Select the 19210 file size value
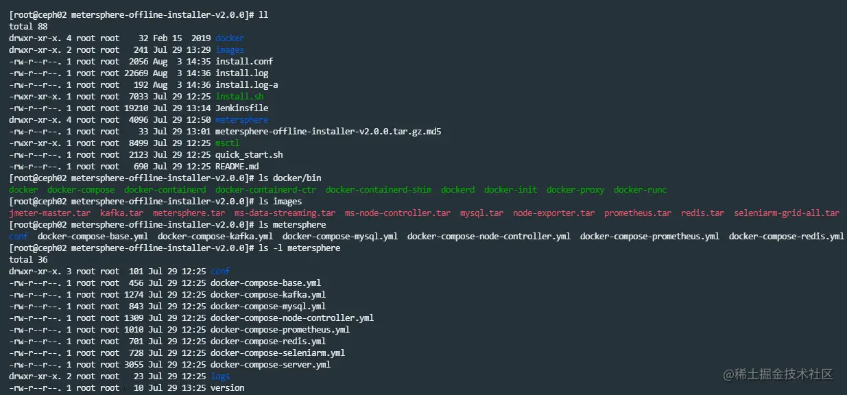Image resolution: width=847 pixels, height=395 pixels. (x=136, y=108)
